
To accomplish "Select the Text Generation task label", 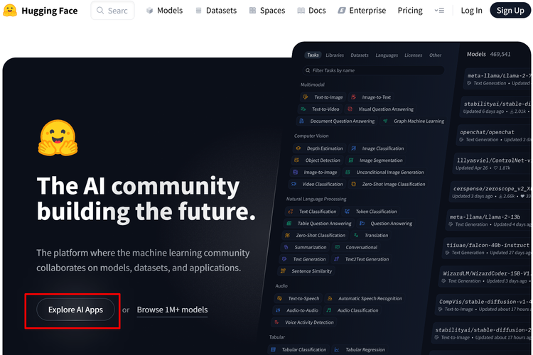I will [309, 259].
